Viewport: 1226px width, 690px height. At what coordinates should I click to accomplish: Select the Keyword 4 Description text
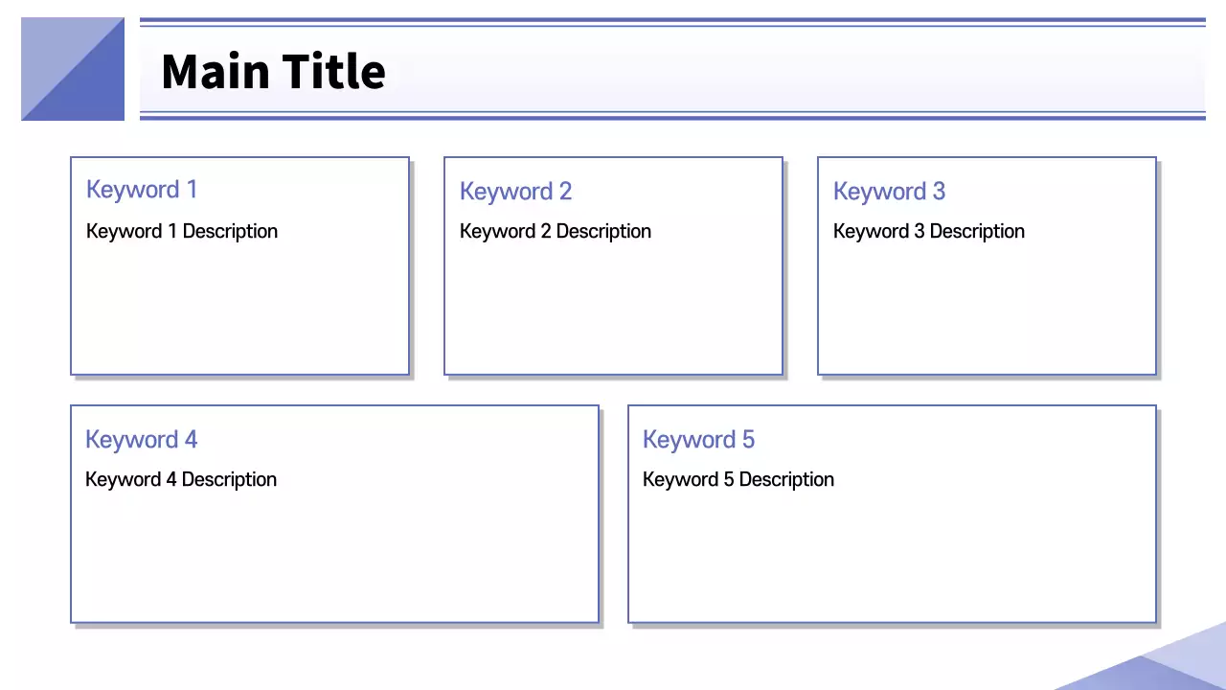point(181,479)
